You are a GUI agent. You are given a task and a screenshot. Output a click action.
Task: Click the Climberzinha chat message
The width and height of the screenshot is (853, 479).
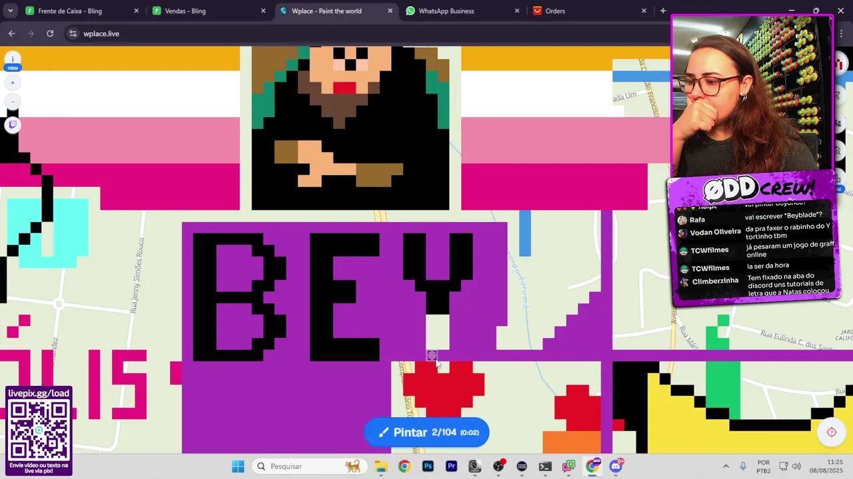coord(755,285)
